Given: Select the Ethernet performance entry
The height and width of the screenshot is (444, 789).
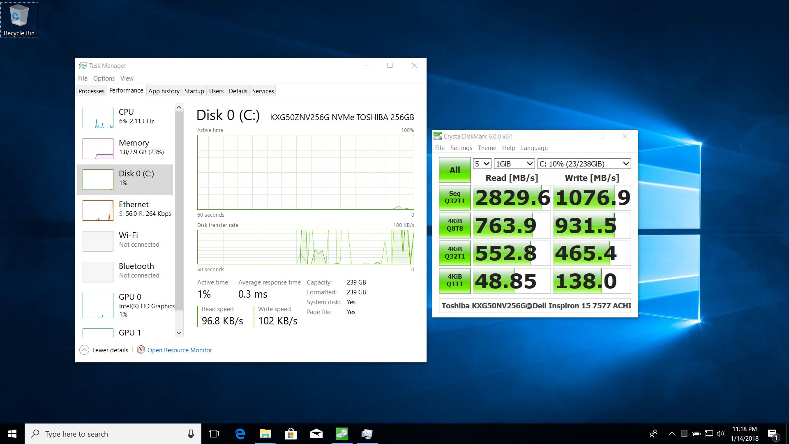Looking at the screenshot, I should (125, 210).
